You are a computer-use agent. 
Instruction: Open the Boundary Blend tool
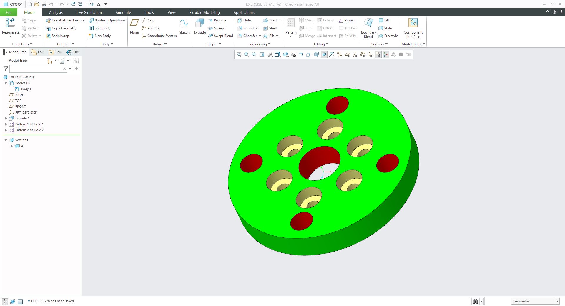tap(368, 23)
